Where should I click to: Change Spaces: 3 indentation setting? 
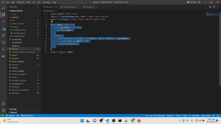170,116
